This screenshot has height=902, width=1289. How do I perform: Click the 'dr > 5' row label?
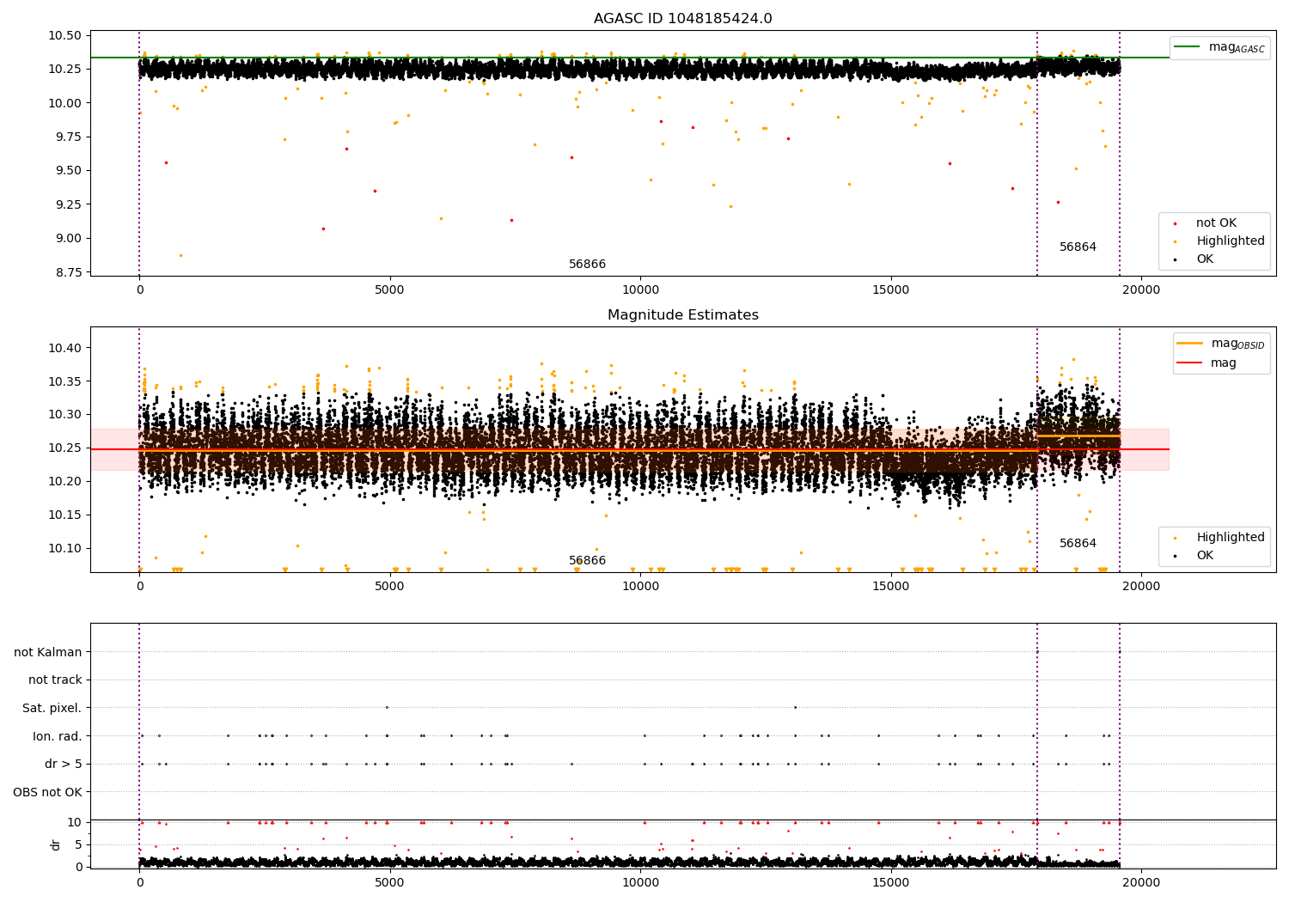[64, 765]
